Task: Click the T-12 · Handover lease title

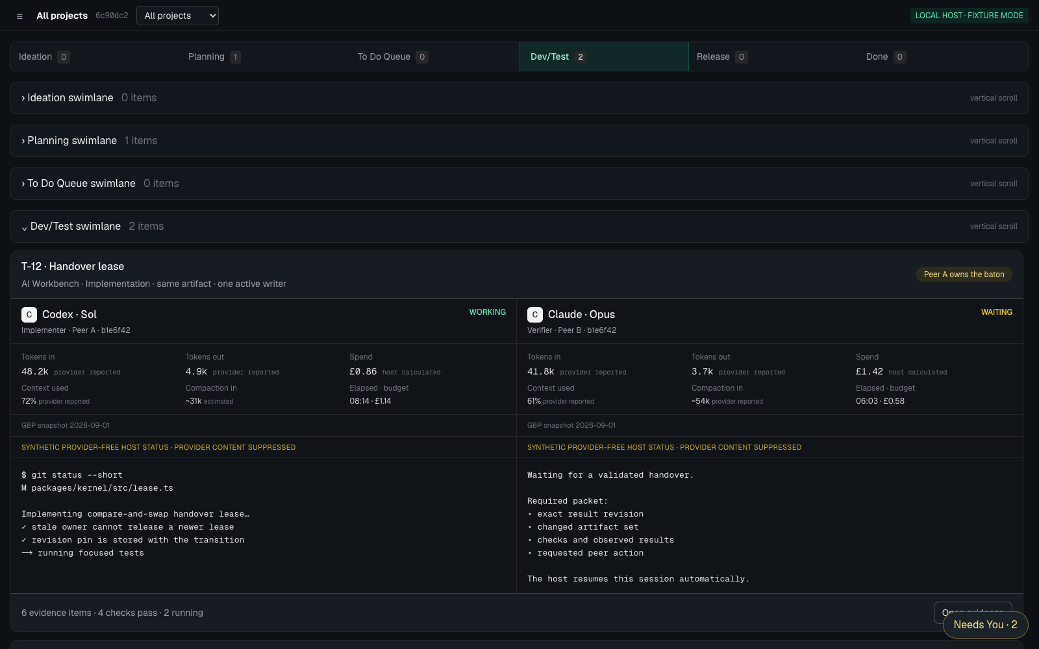Action: [73, 267]
